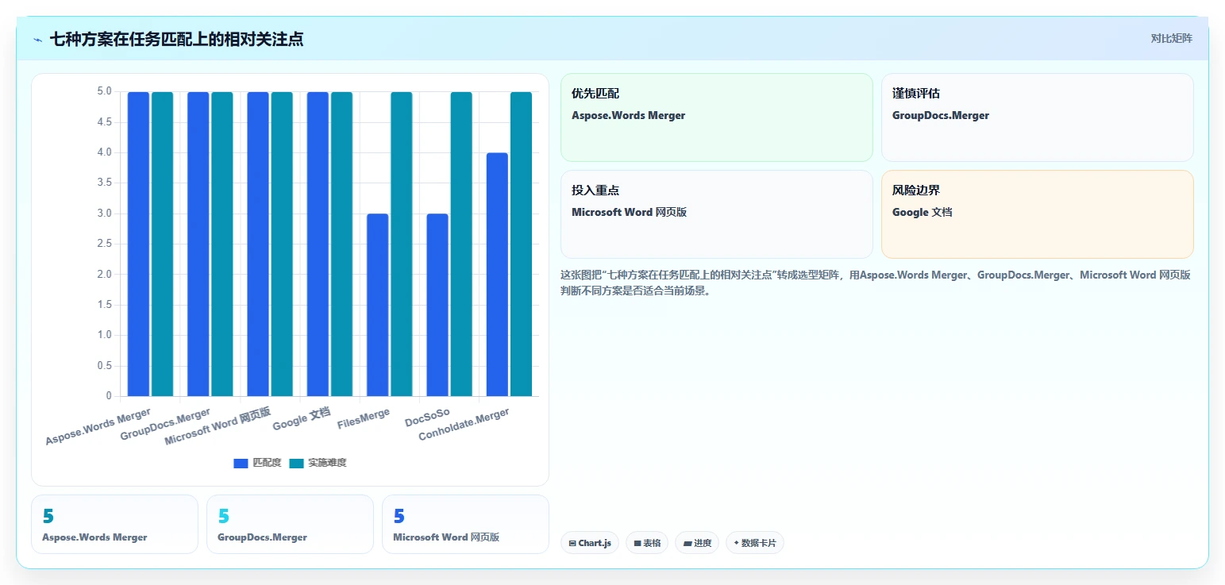Screen dimensions: 1225x585
Task: Click the Aspose.Words Merger teal bar
Action: pyautogui.click(x=163, y=244)
